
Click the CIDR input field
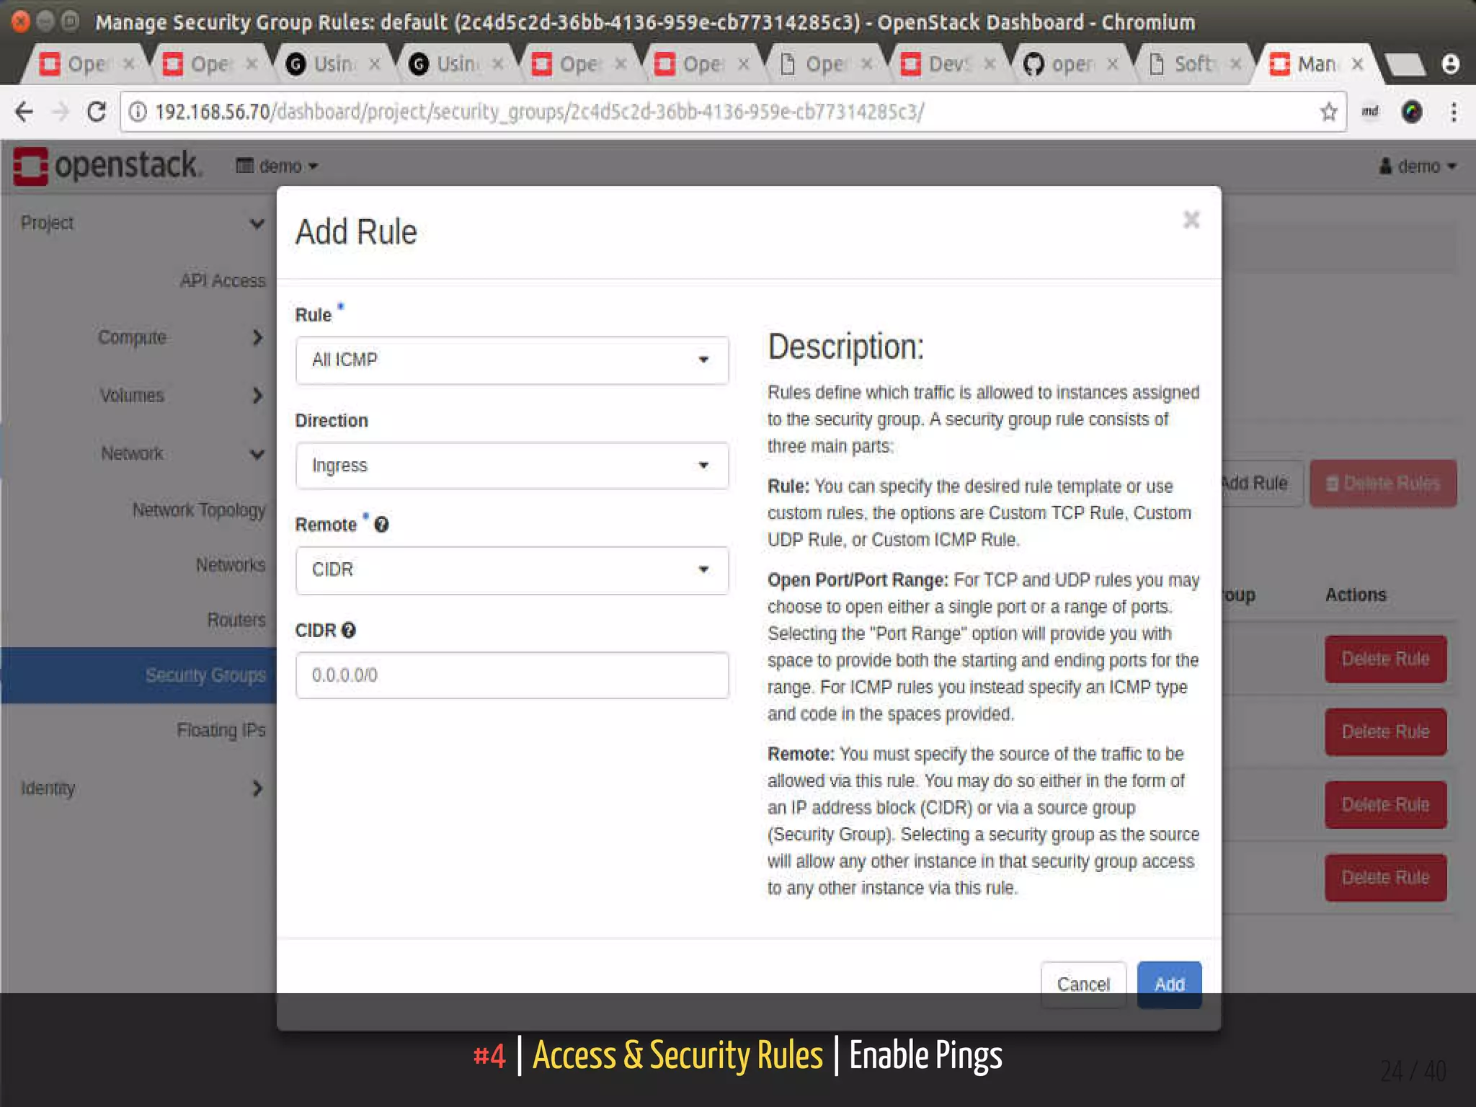pos(512,675)
